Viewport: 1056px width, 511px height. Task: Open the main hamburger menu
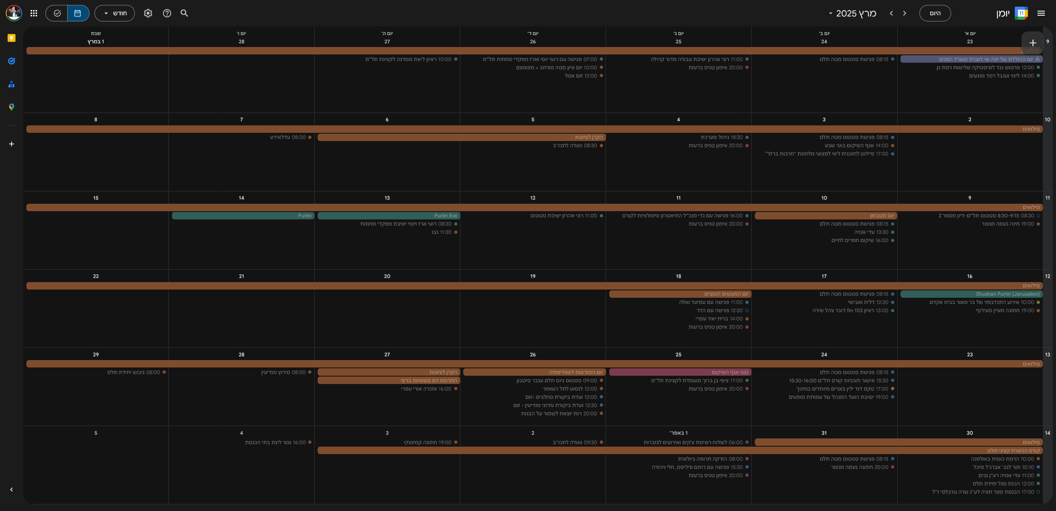pos(1041,13)
